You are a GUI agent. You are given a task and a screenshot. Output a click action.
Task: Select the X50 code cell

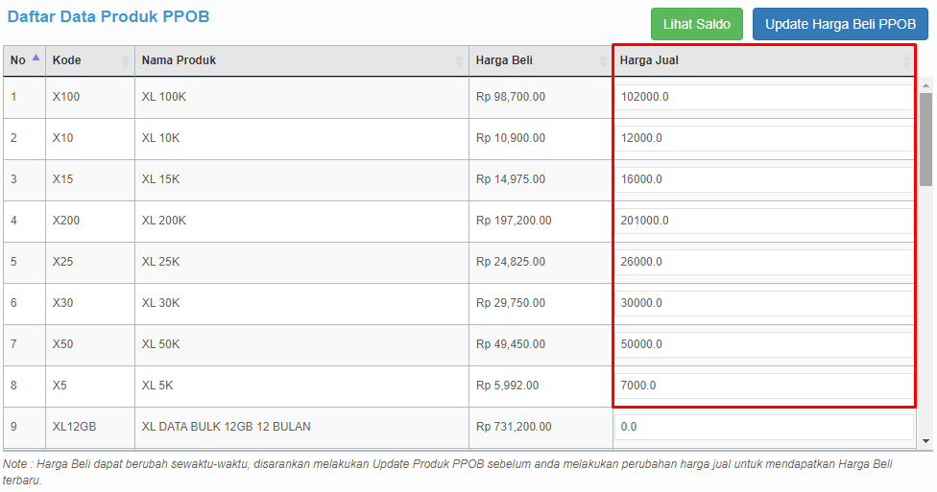pos(90,344)
